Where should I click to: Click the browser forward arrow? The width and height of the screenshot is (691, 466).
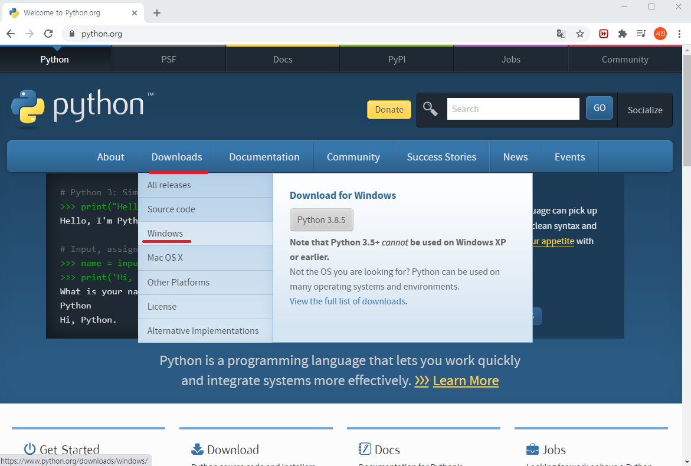pos(30,34)
